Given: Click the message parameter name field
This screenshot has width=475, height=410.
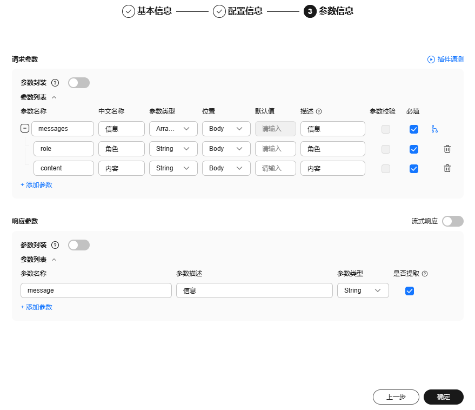Looking at the screenshot, I should point(96,290).
